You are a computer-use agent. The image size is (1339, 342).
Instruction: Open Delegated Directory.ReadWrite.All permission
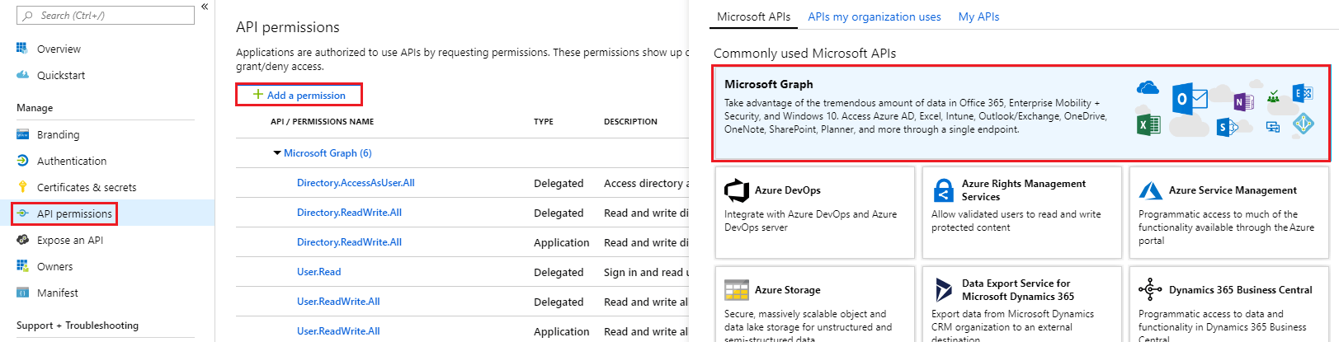[349, 213]
